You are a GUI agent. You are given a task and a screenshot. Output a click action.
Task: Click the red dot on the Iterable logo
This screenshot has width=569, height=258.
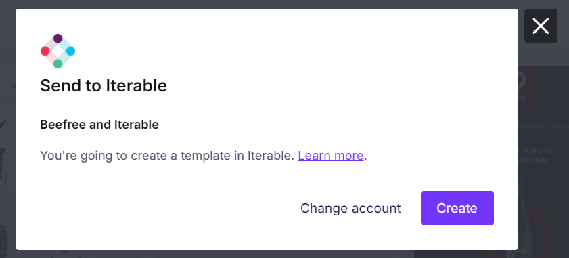(45, 51)
